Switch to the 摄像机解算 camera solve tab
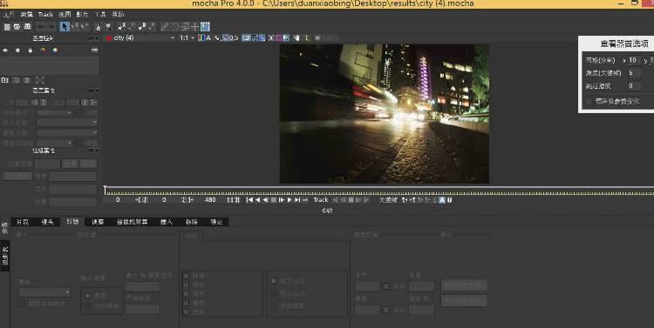654x328 pixels. click(133, 222)
